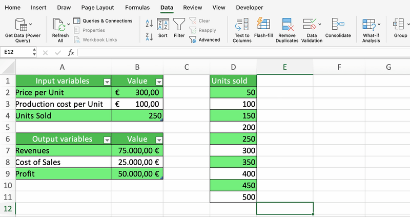Select the Profit label cell

tap(63, 174)
